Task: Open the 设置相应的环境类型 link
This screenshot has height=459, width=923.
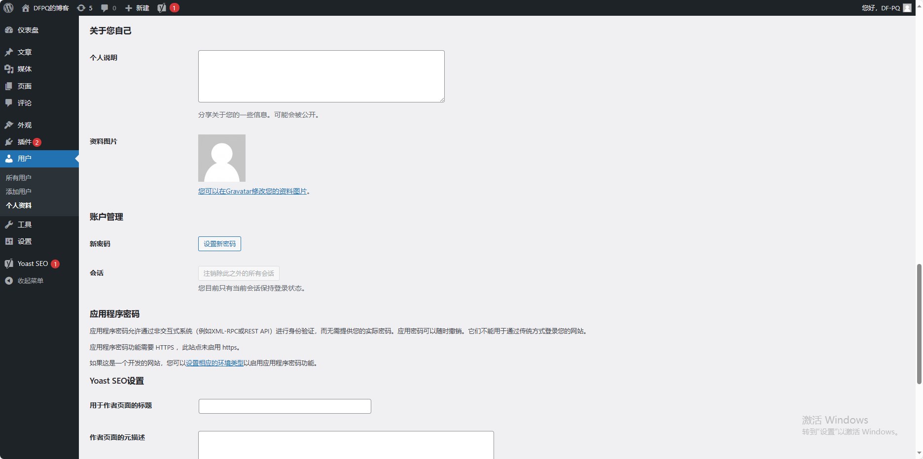Action: coord(214,363)
